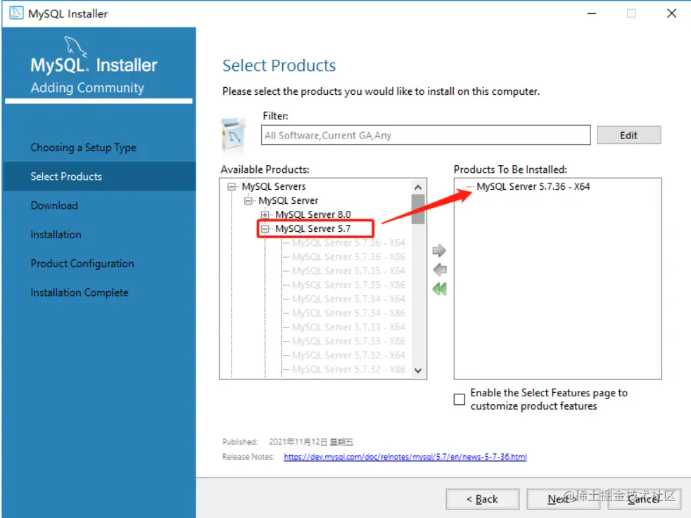Select the MySQL Servers root label
Viewport: 691px width, 518px height.
[x=274, y=186]
